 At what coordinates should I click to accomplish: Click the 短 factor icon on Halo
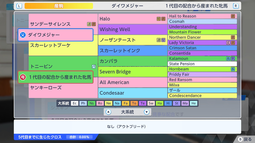[159, 19]
